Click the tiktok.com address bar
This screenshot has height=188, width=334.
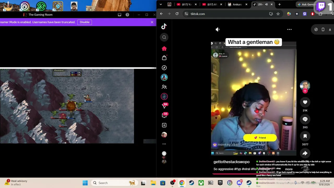[227, 14]
